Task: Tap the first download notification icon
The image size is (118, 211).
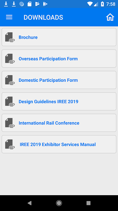Action: 6,4
